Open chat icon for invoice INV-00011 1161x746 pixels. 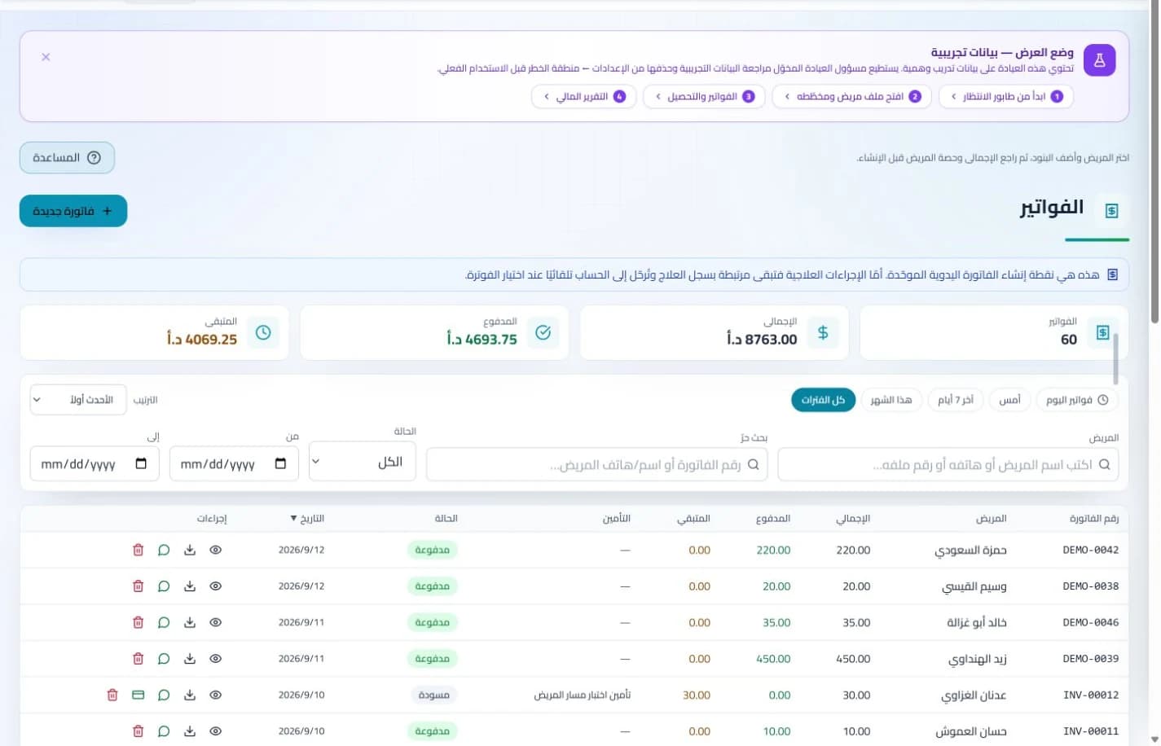click(x=164, y=731)
